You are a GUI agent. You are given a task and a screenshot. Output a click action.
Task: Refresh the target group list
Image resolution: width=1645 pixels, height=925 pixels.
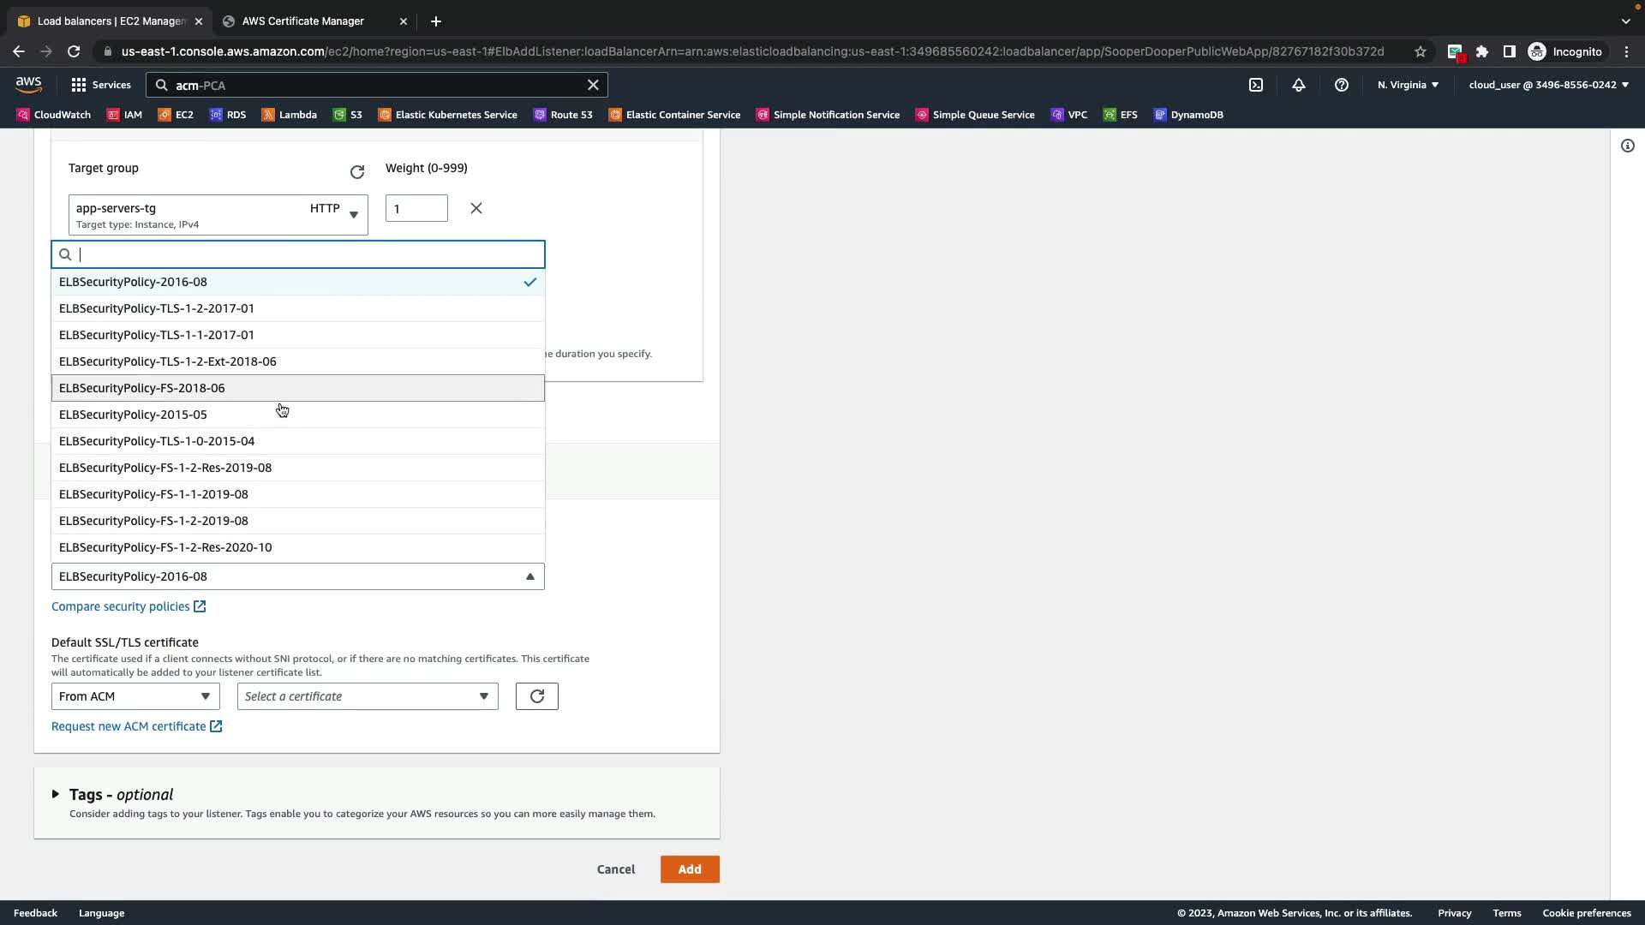click(x=357, y=172)
